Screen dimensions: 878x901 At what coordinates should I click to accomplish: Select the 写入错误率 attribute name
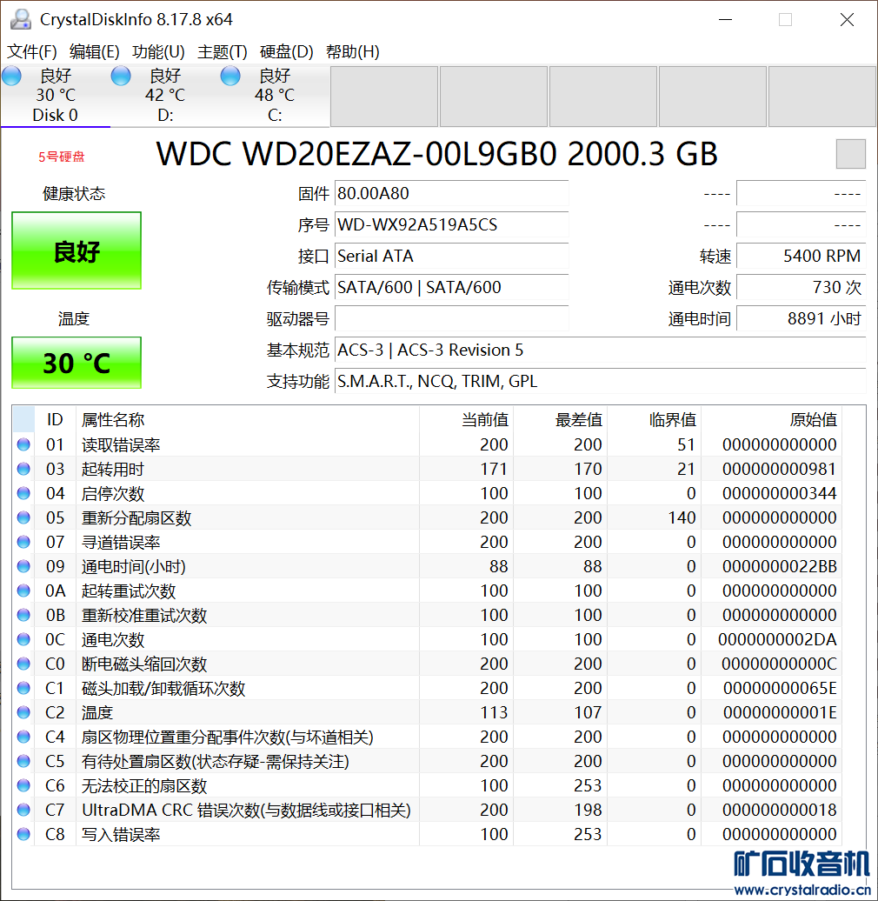point(121,834)
